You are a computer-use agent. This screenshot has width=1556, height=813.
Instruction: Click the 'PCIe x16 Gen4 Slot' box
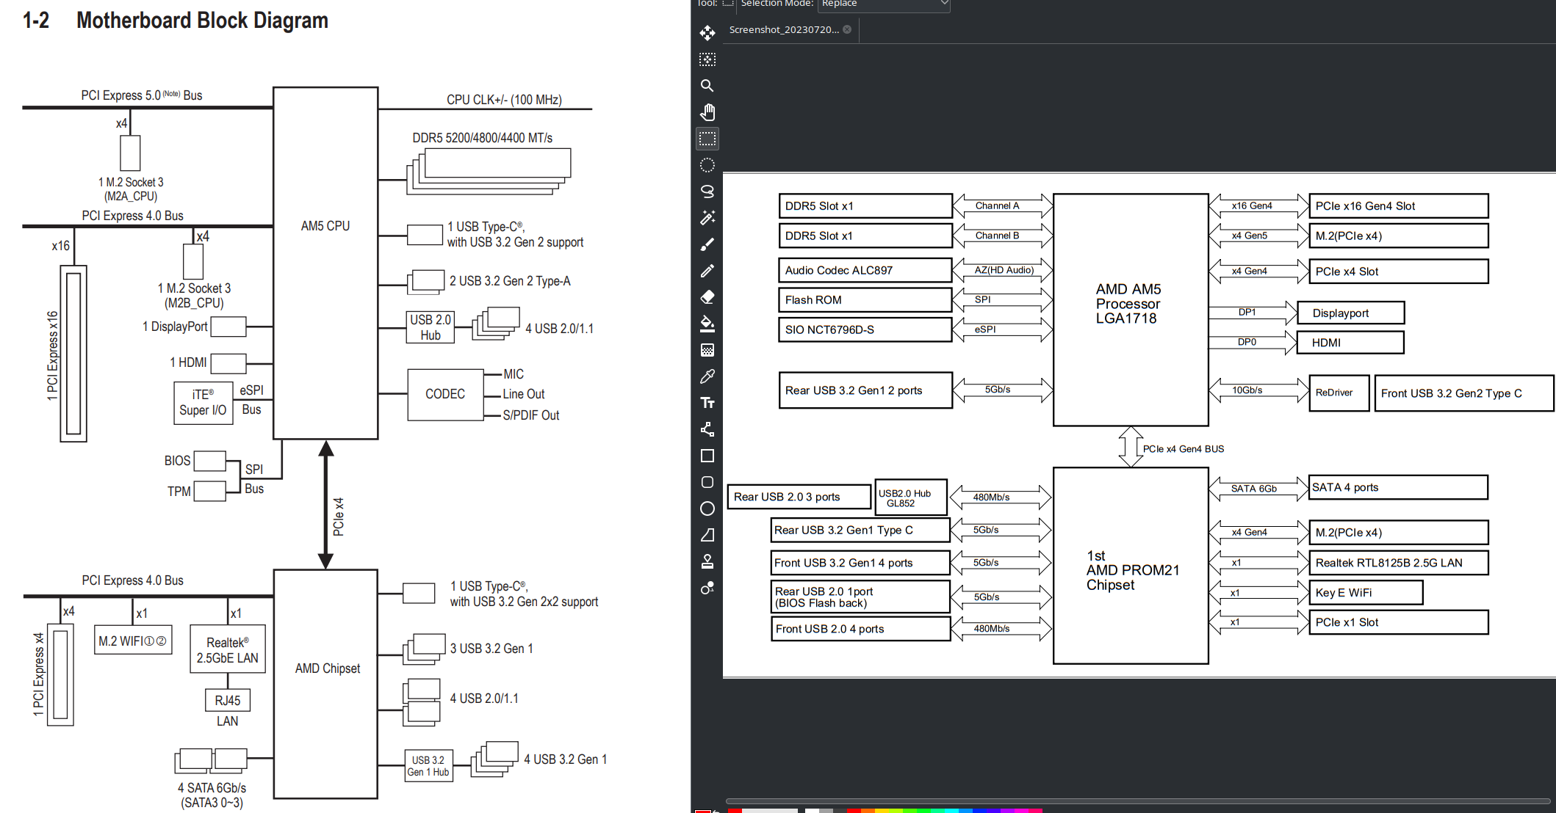(1399, 206)
